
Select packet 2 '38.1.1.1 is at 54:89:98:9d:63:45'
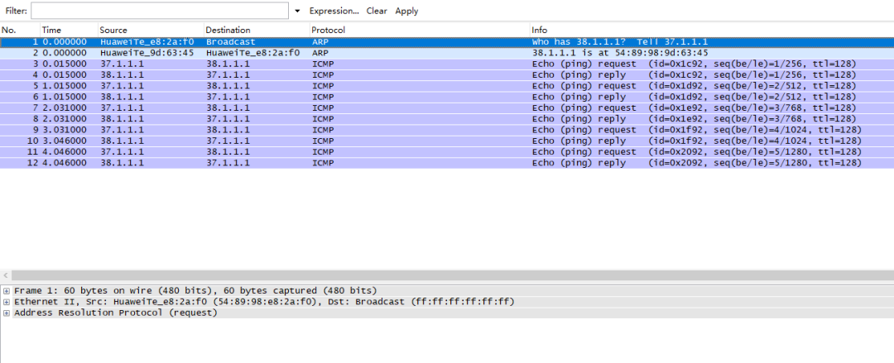[447, 53]
